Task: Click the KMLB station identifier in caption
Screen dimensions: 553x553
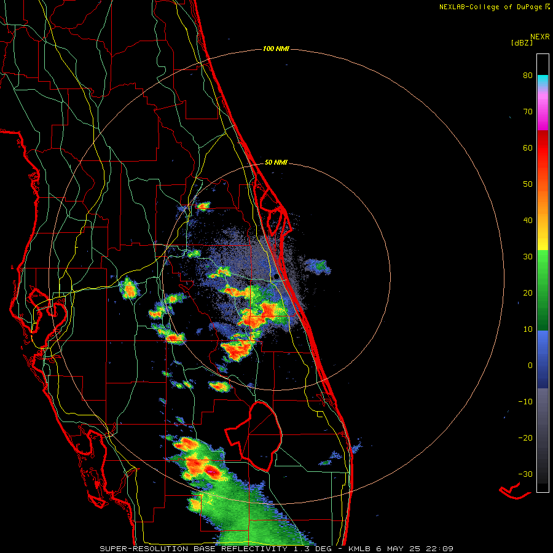Action: [x=359, y=549]
